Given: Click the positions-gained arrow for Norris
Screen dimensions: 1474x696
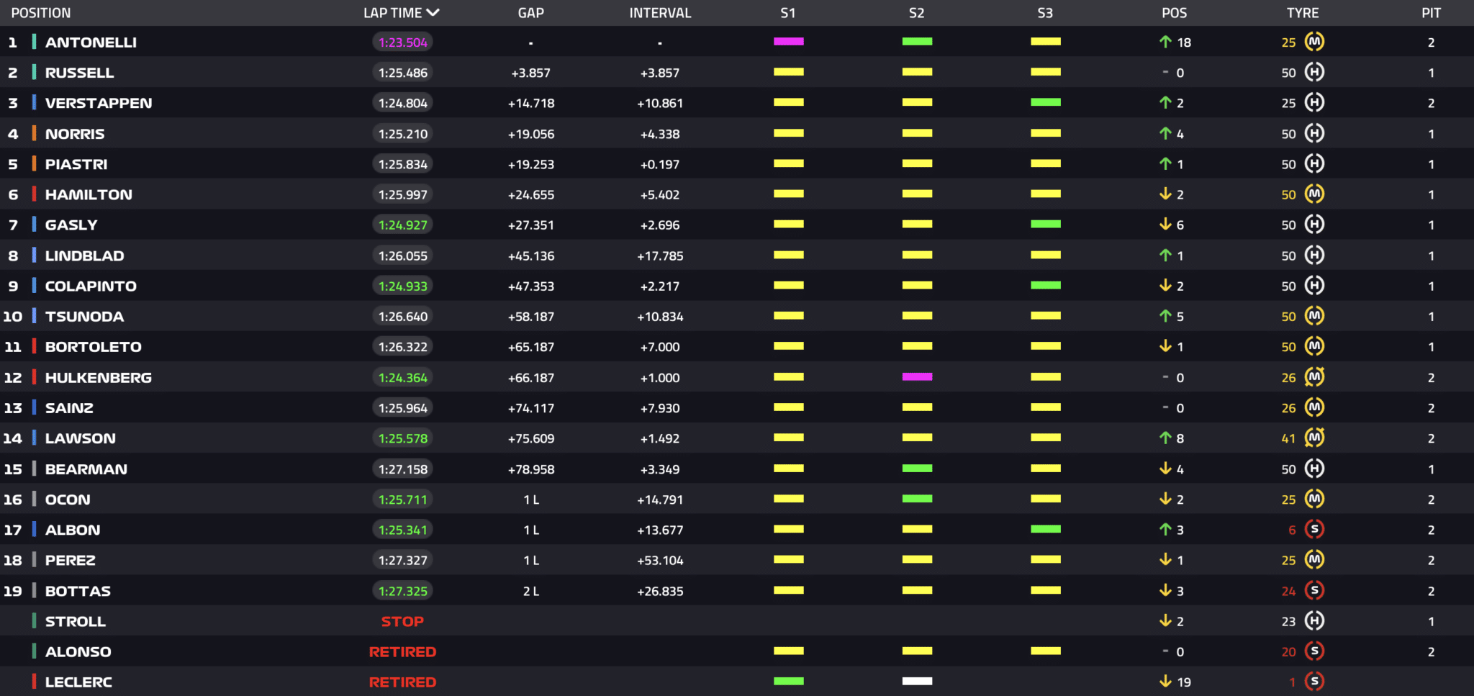Looking at the screenshot, I should coord(1165,133).
